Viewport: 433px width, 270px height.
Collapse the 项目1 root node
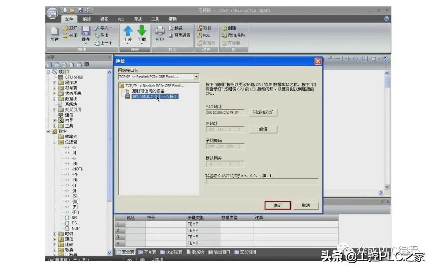[49, 72]
